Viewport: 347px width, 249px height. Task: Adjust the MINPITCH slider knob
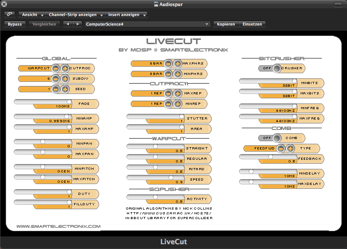(43, 167)
